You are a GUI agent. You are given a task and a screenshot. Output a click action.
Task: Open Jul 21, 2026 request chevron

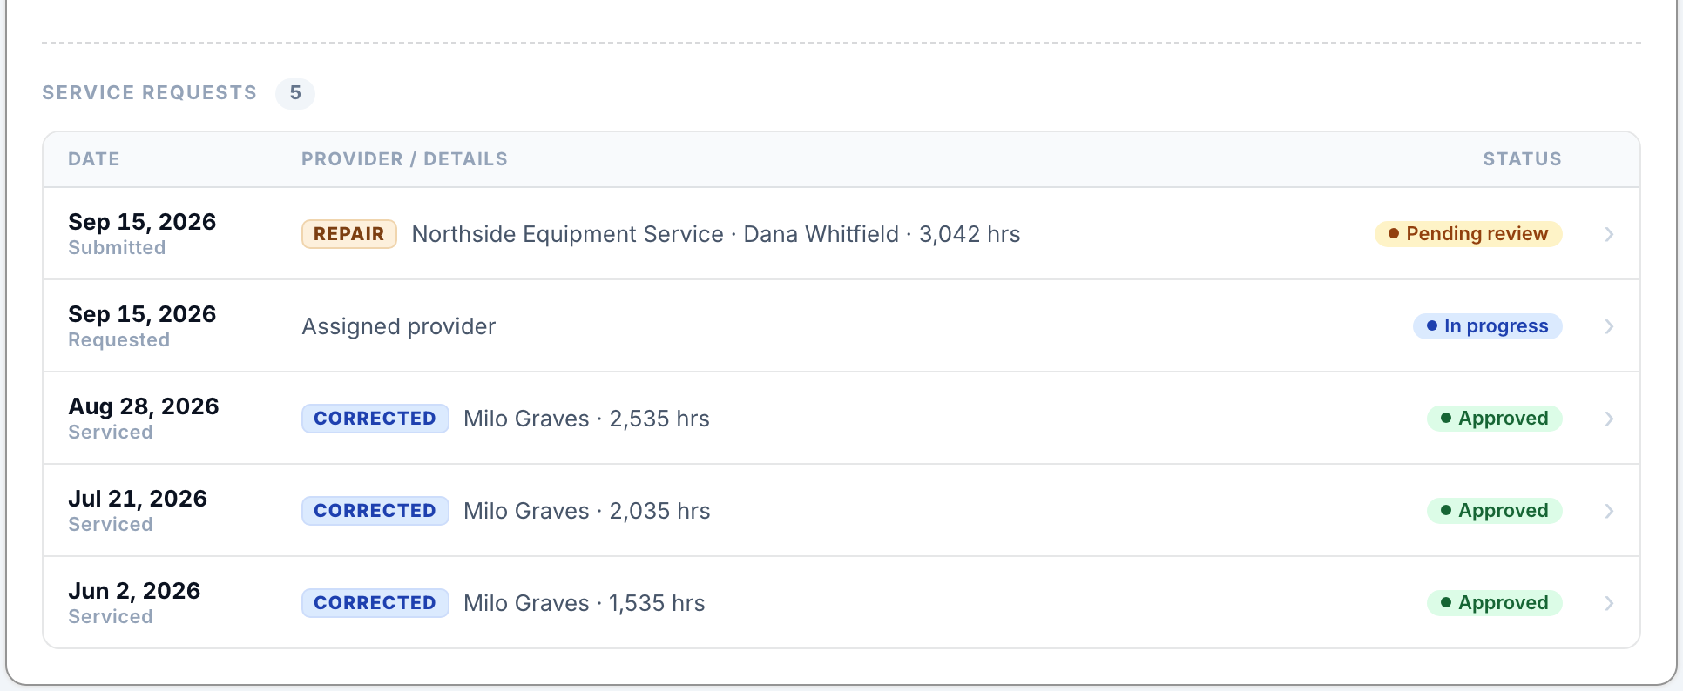(1609, 511)
